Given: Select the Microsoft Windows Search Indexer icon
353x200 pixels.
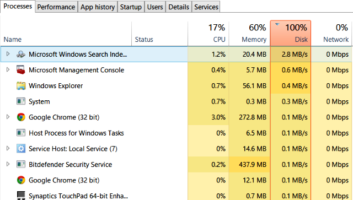Looking at the screenshot, I should (21, 54).
